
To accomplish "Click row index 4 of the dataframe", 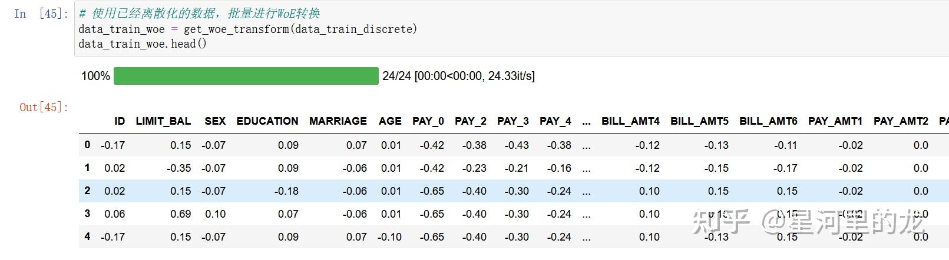I will click(x=87, y=236).
